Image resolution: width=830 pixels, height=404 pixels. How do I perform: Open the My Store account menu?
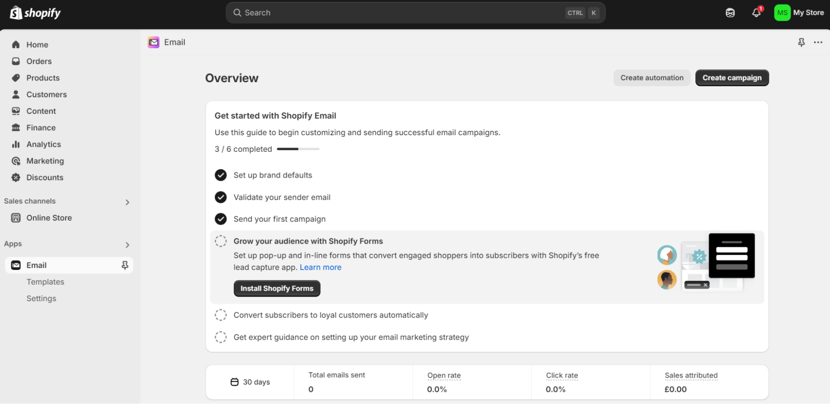coord(800,13)
